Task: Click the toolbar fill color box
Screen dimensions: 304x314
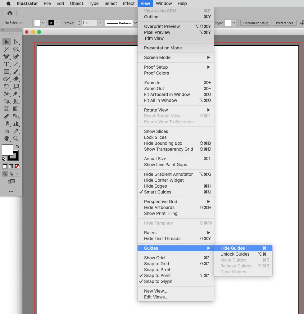Action: pos(7,150)
